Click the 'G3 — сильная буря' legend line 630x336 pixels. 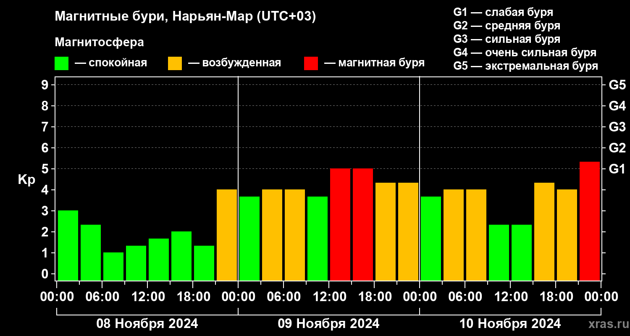coord(507,39)
